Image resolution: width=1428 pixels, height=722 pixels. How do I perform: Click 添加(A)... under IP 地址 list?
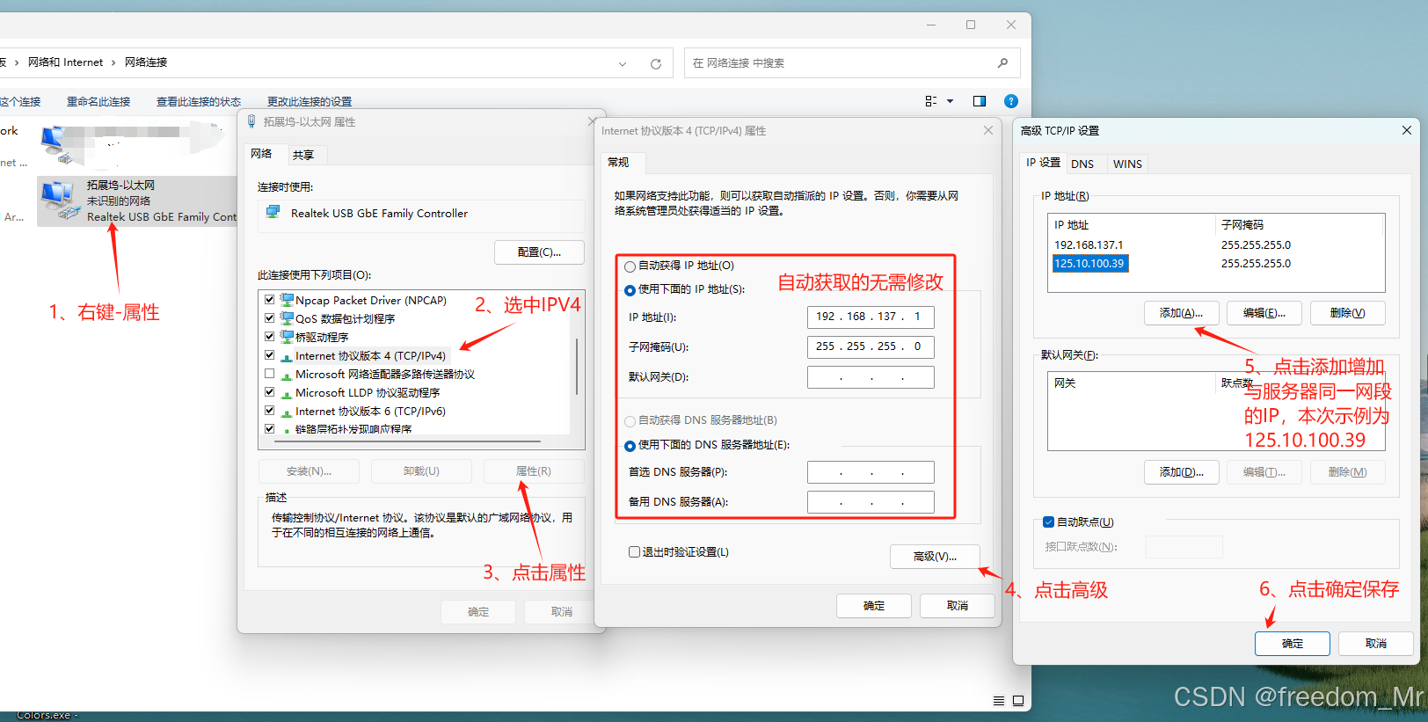[1181, 313]
